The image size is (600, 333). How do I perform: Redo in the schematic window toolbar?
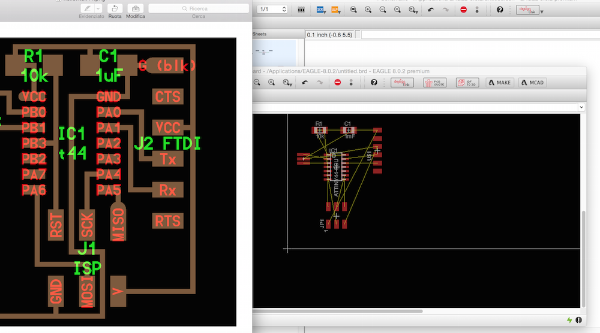click(x=445, y=10)
